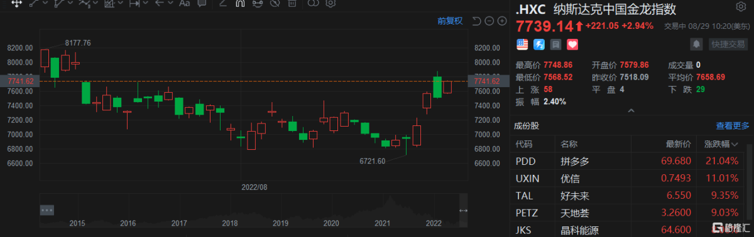Screen dimensions: 754x237
Task: Adjust the chart time range slider handle
Action: coord(464,210)
